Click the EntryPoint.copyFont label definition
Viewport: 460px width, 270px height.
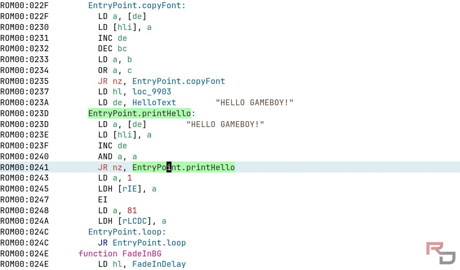(x=137, y=5)
